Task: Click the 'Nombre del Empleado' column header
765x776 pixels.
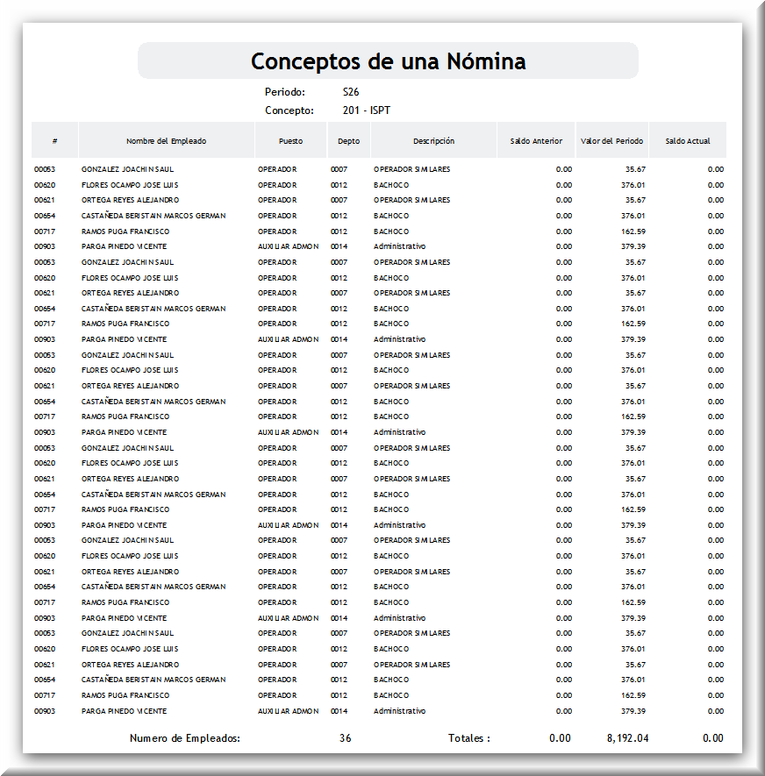Action: [167, 141]
